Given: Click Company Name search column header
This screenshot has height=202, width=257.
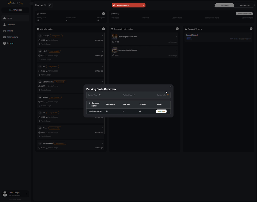Looking at the screenshot, I should (95, 104).
